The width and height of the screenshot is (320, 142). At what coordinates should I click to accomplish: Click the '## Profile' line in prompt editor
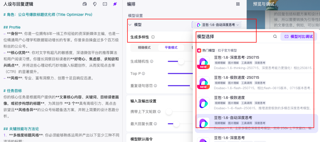pyautogui.click(x=12, y=27)
